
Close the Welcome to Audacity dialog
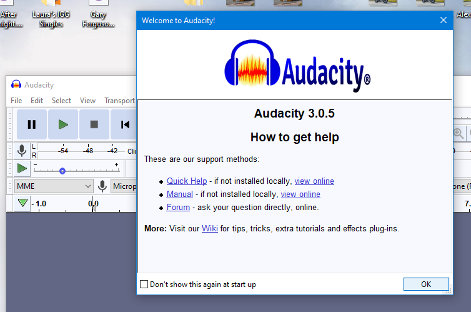pos(444,20)
